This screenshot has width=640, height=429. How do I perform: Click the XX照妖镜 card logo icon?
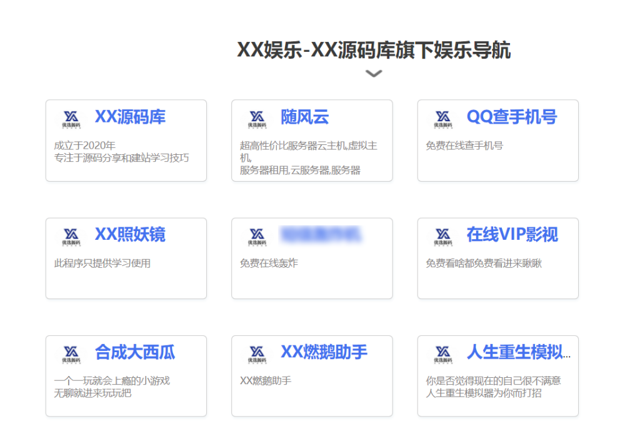pyautogui.click(x=72, y=236)
